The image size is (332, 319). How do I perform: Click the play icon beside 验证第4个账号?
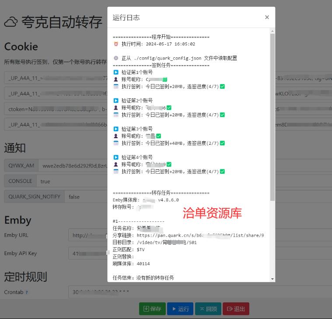[x=116, y=157]
